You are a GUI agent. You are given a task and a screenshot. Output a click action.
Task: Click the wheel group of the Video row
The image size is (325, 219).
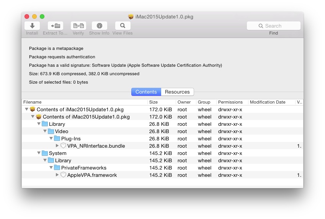tap(204, 132)
